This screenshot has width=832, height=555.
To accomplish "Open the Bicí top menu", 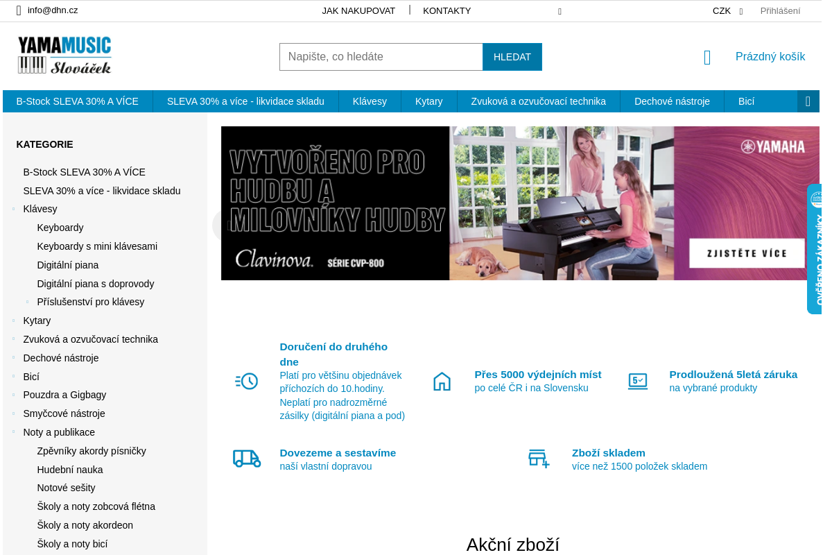I will point(747,101).
